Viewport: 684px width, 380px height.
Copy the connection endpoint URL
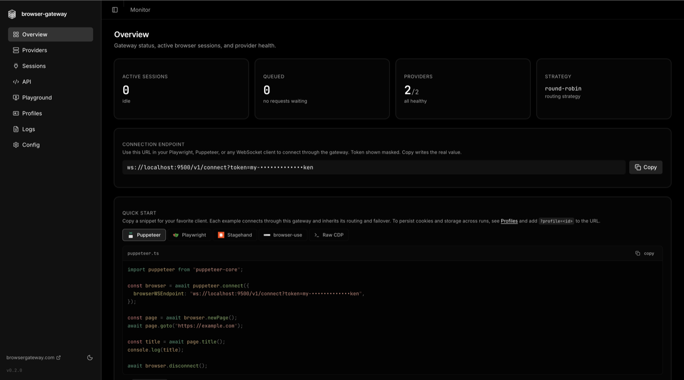646,167
